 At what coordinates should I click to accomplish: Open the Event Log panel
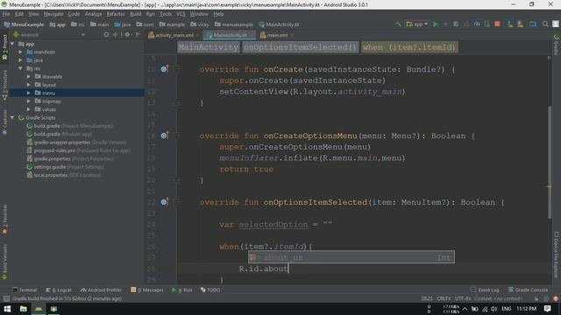tap(485, 290)
